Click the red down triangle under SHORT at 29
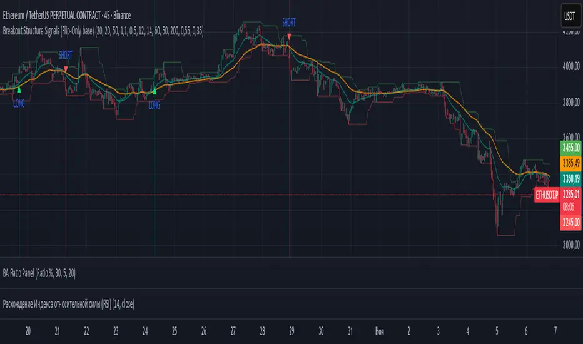 (289, 36)
